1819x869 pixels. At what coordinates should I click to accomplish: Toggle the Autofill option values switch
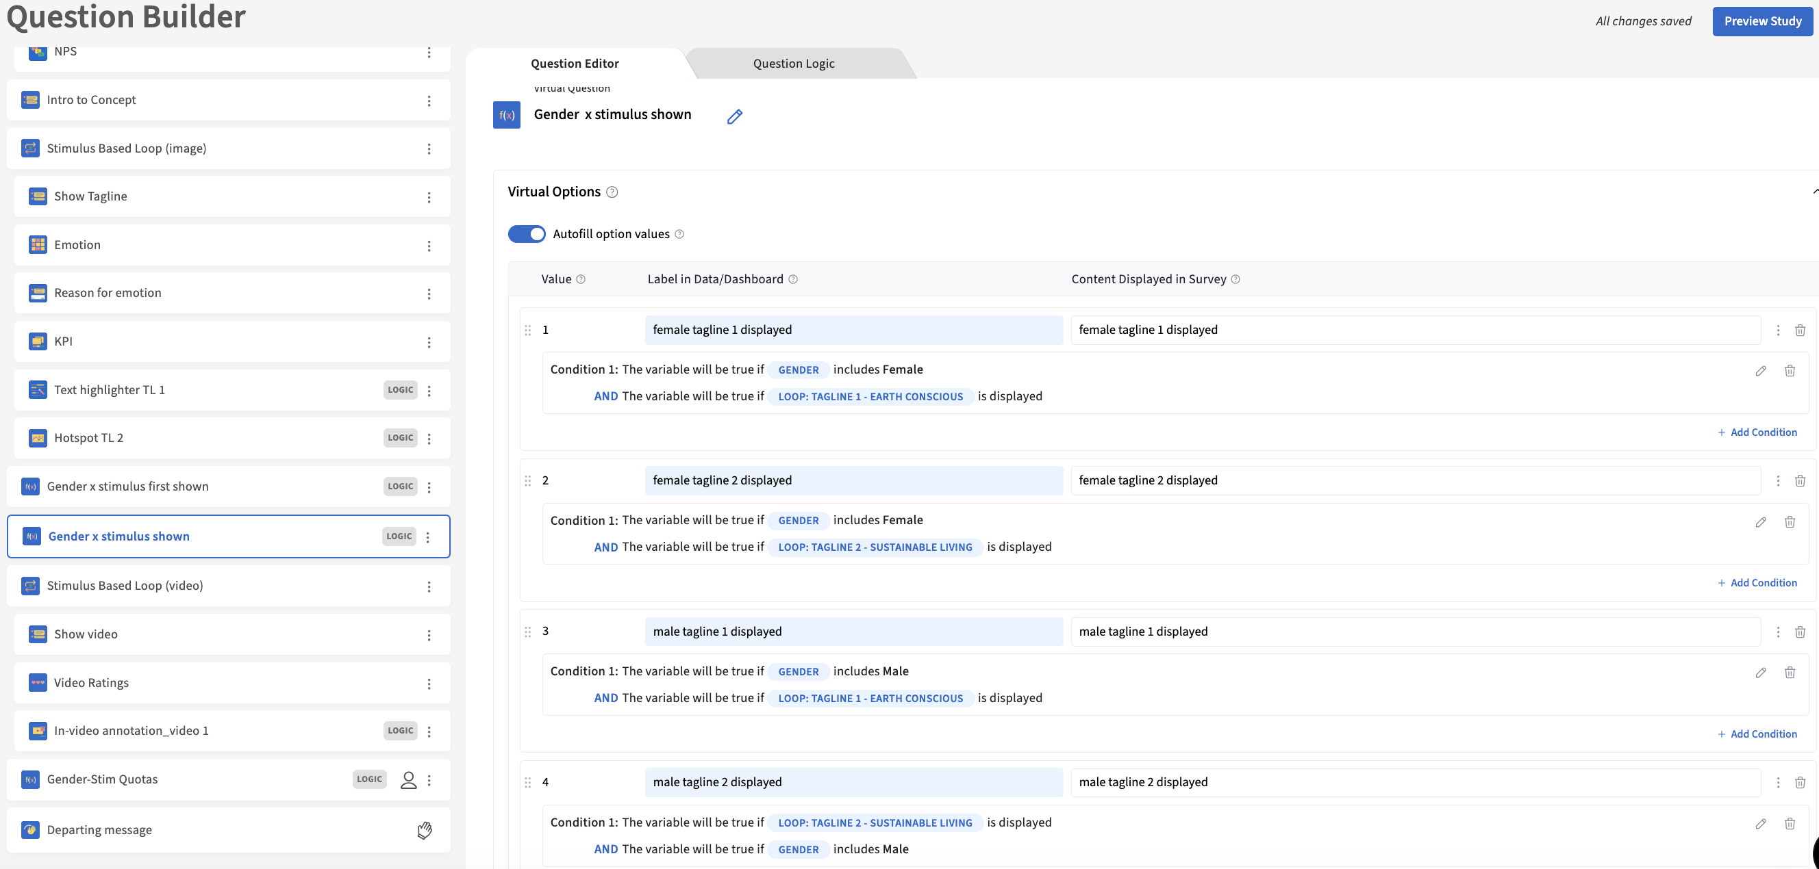527,234
